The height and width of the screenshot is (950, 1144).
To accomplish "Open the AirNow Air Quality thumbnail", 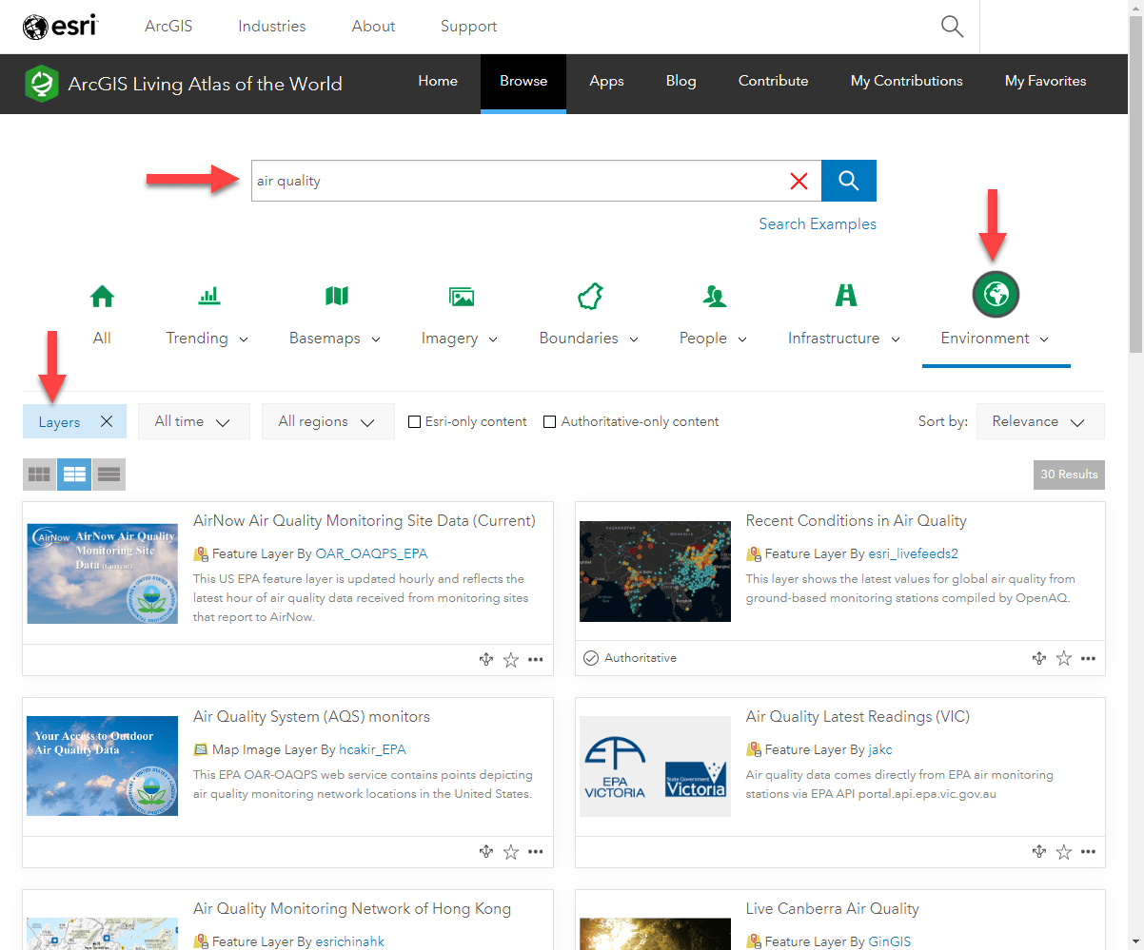I will (x=103, y=572).
